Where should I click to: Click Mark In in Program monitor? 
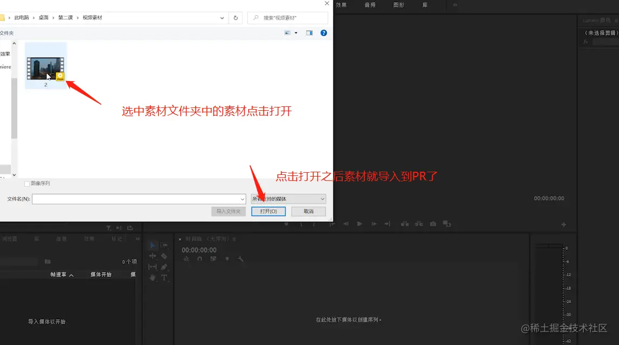click(301, 224)
